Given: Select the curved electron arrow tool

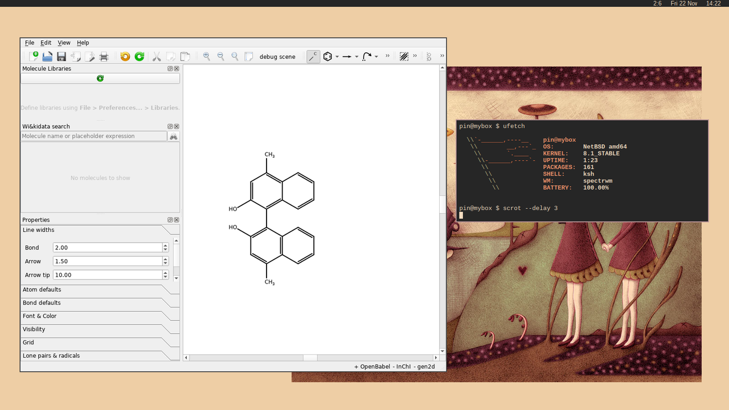Looking at the screenshot, I should pos(367,56).
